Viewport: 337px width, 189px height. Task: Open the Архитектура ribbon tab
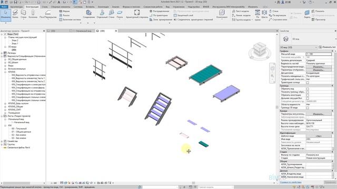(16, 7)
